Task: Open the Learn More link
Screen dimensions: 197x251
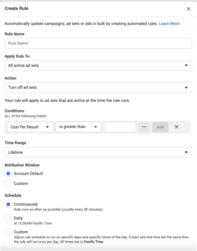Action: coord(169,24)
